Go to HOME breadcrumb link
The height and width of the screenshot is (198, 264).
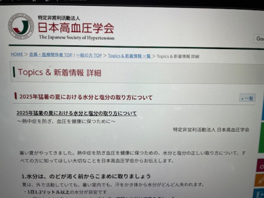point(17,54)
